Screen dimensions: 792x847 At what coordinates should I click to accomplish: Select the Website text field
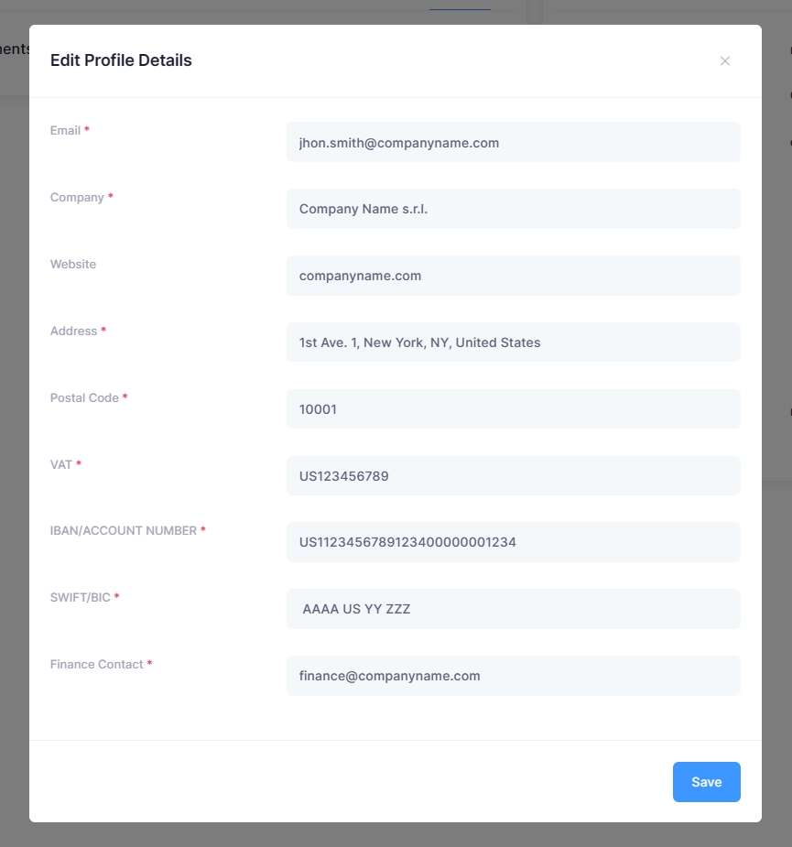click(x=513, y=276)
